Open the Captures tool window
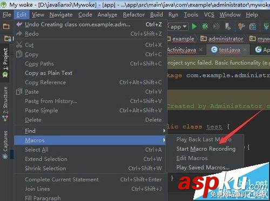The width and height of the screenshot is (270, 201). (5, 144)
